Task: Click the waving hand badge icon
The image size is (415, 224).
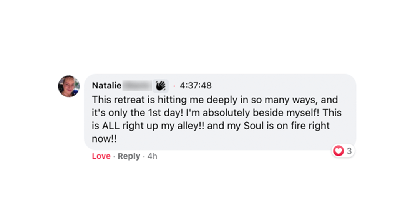Action: click(x=161, y=86)
